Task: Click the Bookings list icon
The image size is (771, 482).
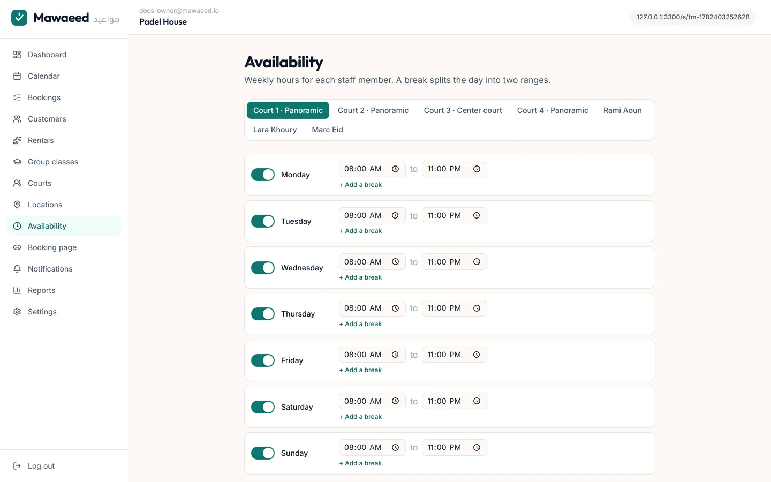Action: tap(17, 97)
